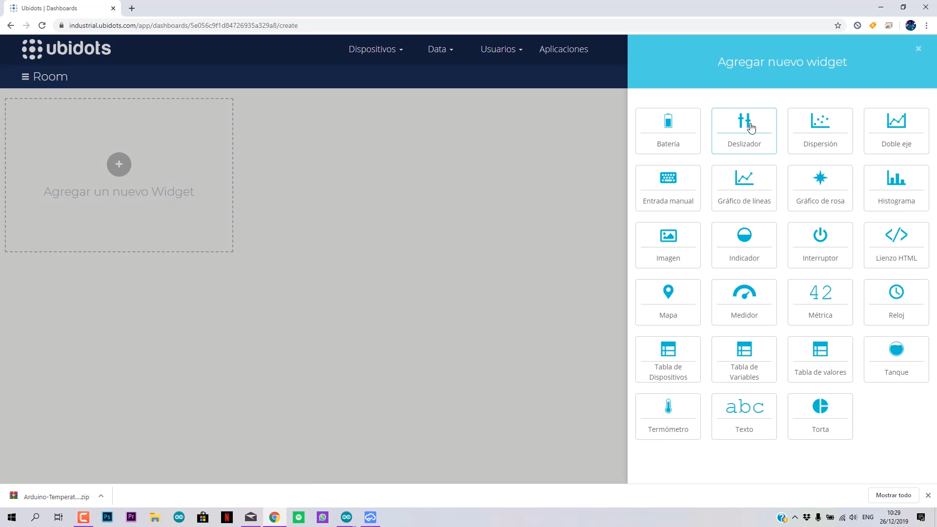Select the Imagen widget
The width and height of the screenshot is (937, 527).
point(668,245)
